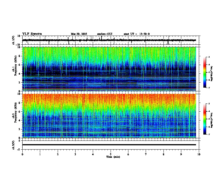This screenshot has width=224, height=173.
Task: Select the date text "Mar.30, 2025"
Action: 79,34
